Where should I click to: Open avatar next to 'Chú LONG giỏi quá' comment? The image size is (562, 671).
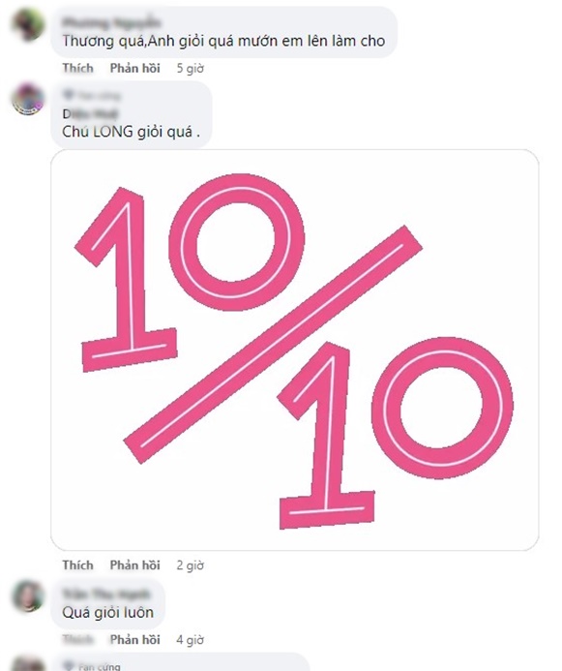click(x=28, y=100)
